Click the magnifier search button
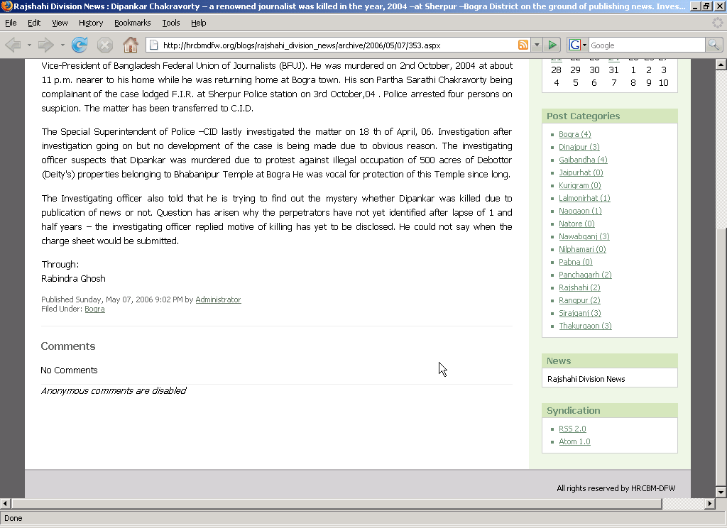Viewport: 727px width, 528px height. pyautogui.click(x=714, y=45)
